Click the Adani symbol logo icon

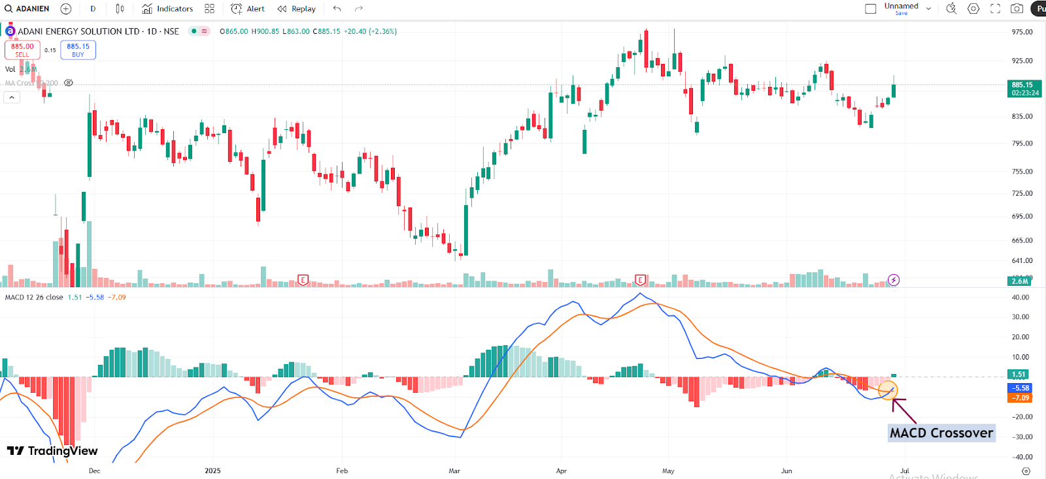click(10, 31)
